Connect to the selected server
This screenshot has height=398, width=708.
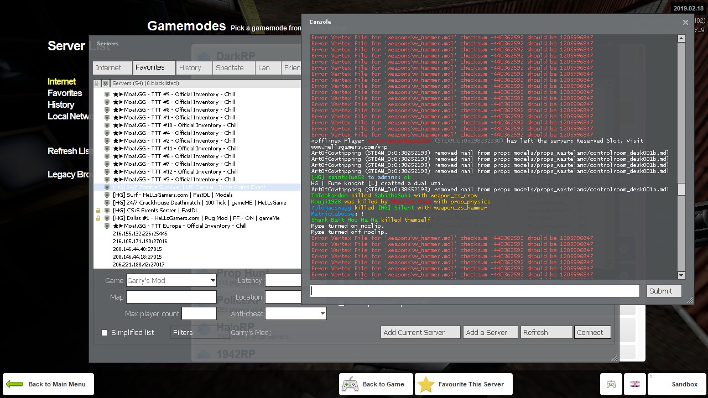pyautogui.click(x=592, y=332)
